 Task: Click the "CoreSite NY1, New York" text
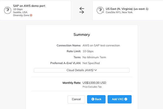click(119, 12)
